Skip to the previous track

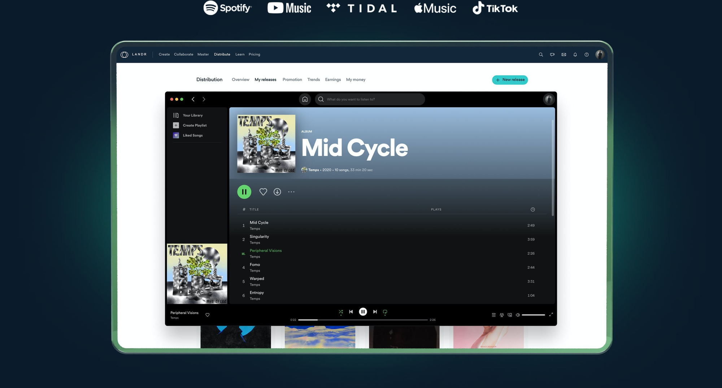tap(351, 312)
